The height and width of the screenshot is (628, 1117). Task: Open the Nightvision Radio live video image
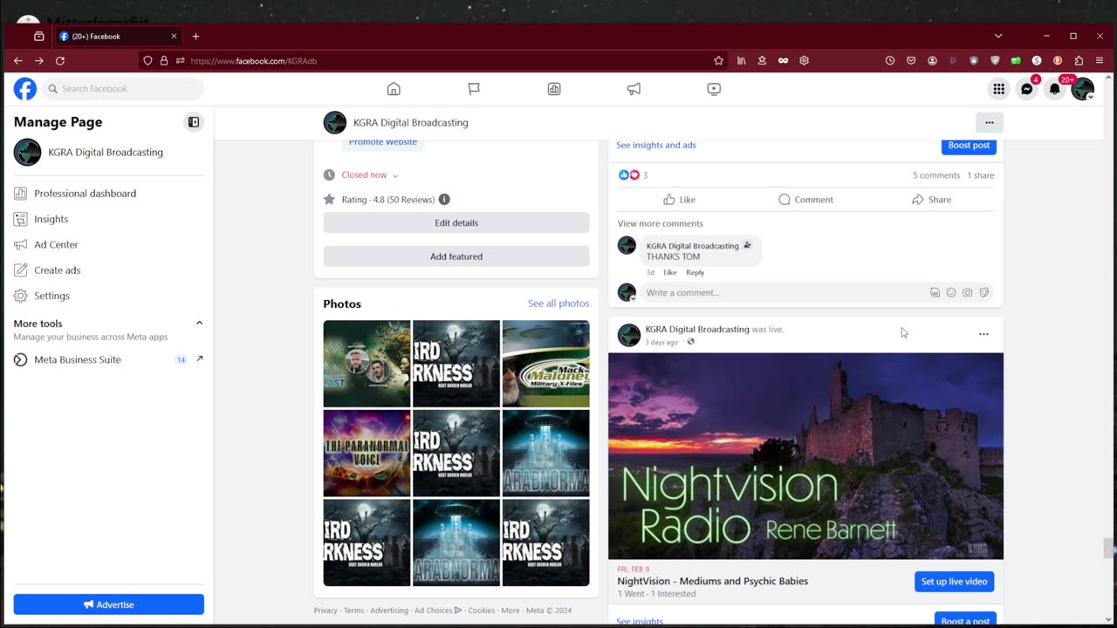coord(805,456)
